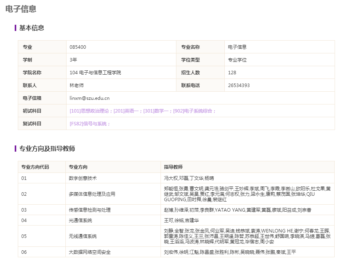
Task: Click direction 数字创意技术
Action: [83, 178]
